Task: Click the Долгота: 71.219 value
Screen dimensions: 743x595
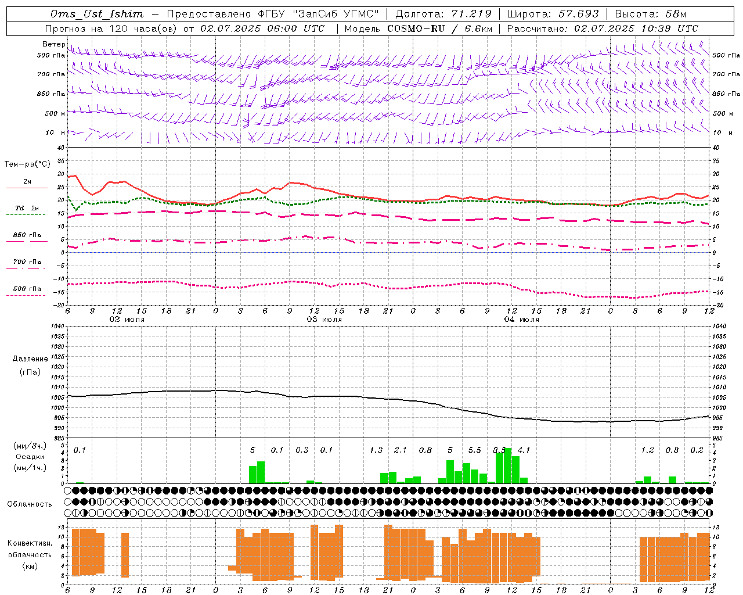Action: [443, 14]
